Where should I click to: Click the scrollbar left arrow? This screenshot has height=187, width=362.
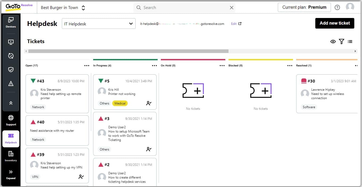26,51
